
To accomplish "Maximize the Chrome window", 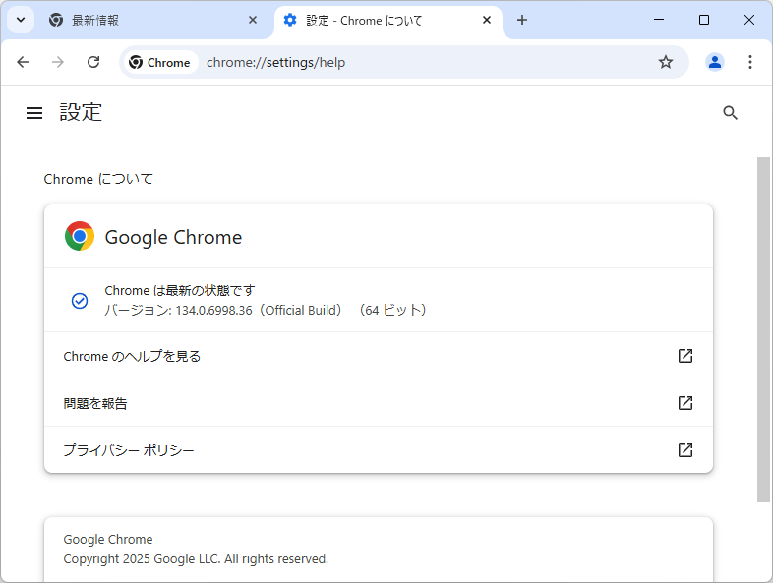I will pos(704,20).
